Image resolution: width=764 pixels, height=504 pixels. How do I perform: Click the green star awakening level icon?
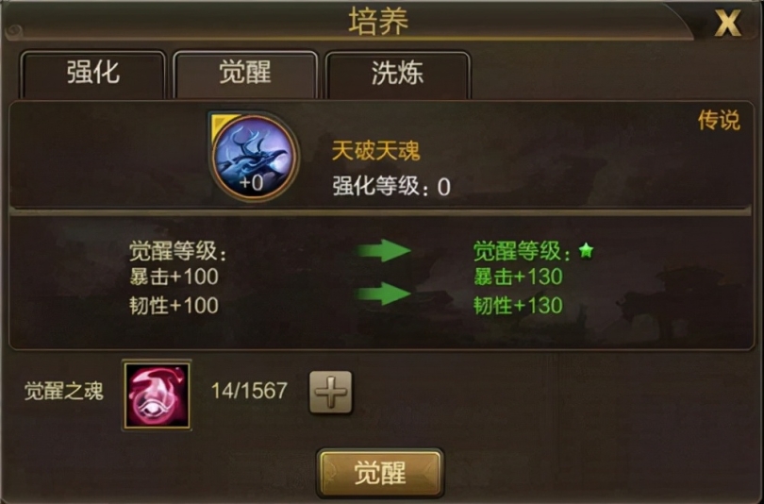[x=586, y=250]
